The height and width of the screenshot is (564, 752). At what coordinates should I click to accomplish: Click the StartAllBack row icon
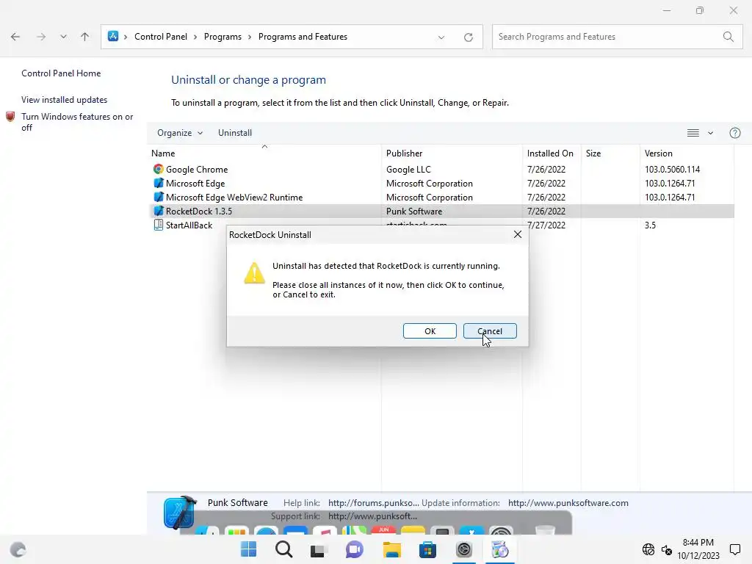pos(159,225)
